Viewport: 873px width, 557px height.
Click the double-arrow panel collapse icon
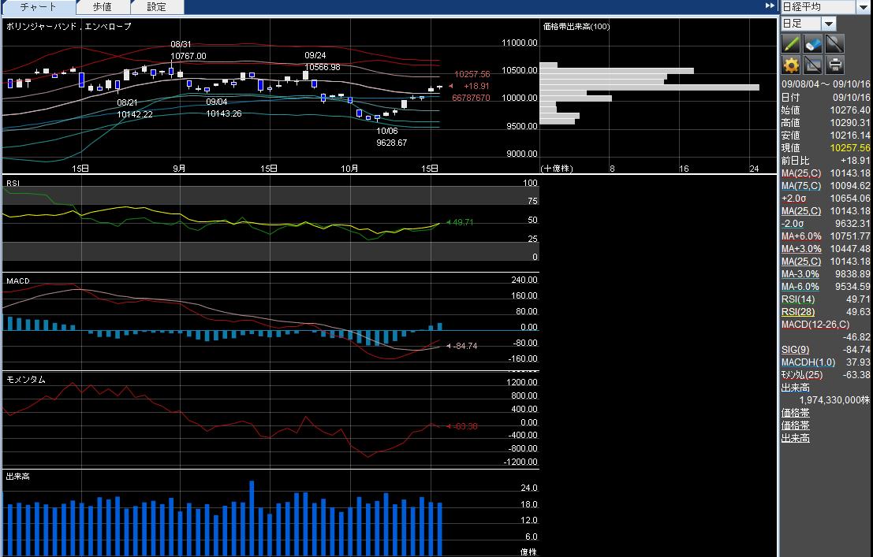[x=770, y=6]
